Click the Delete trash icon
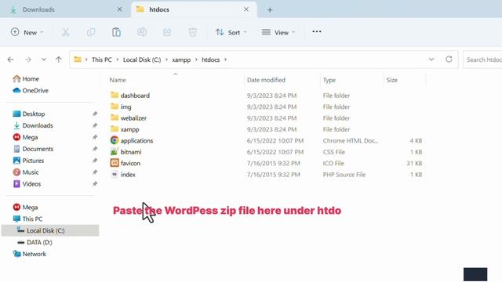Image resolution: width=502 pixels, height=282 pixels. click(x=192, y=32)
